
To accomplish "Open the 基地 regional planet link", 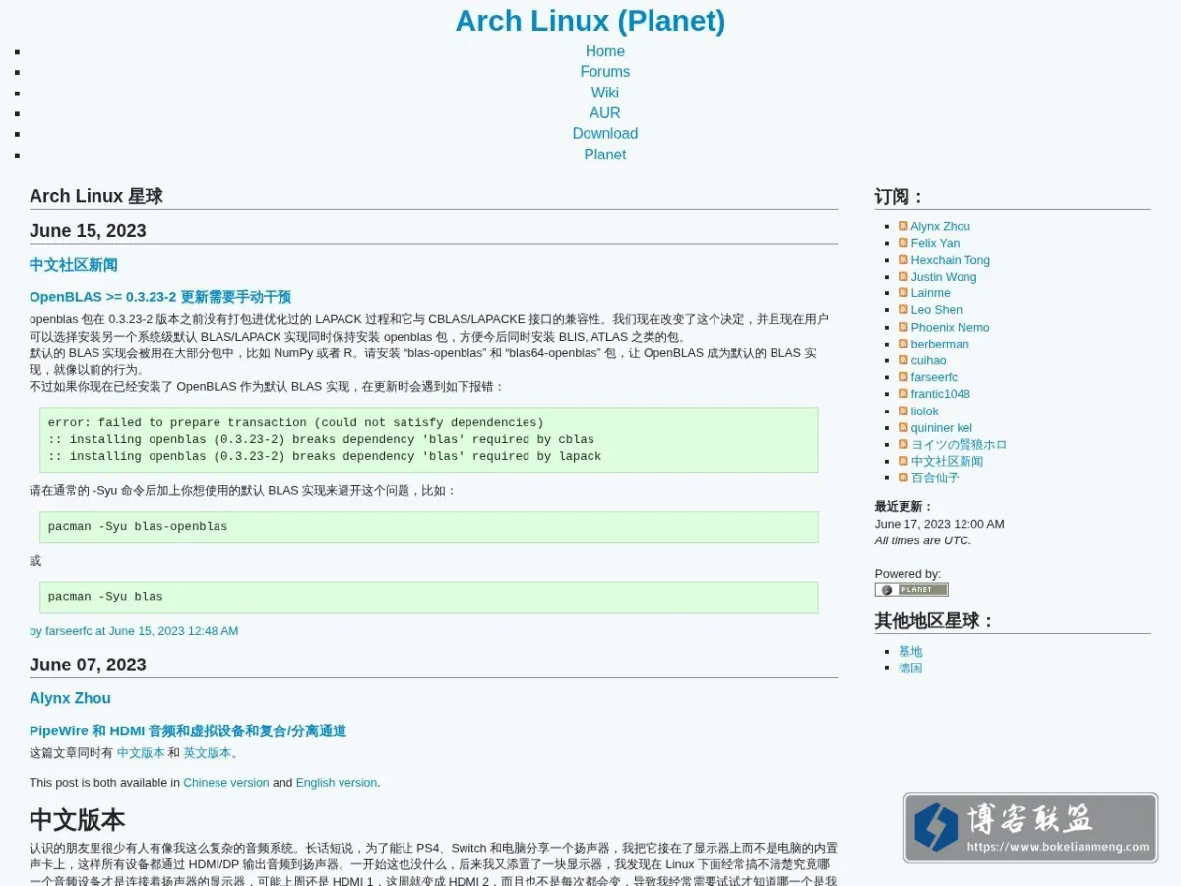I will 910,652.
